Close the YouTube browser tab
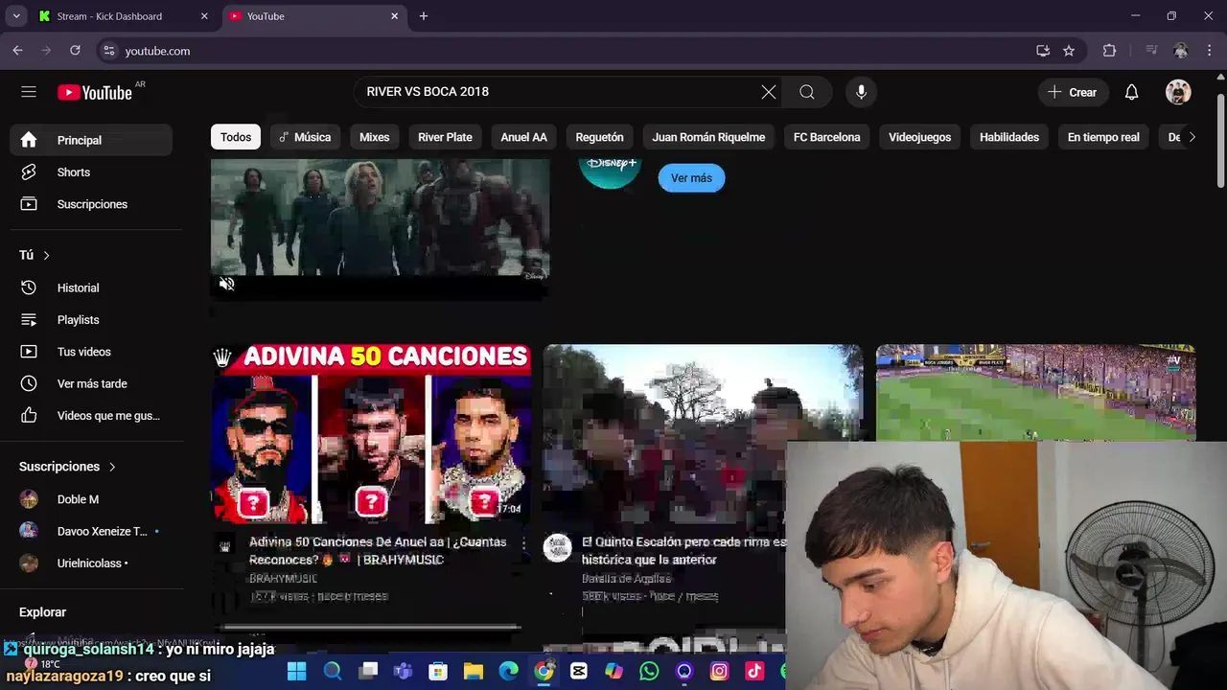This screenshot has height=690, width=1227. coord(394,16)
